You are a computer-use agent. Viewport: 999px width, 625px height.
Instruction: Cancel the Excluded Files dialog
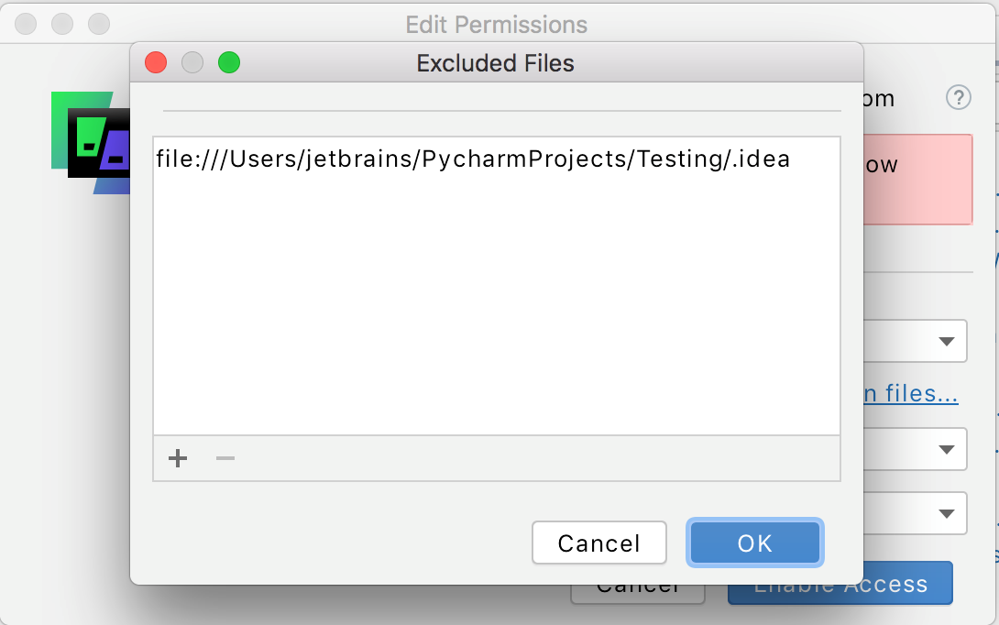(x=599, y=543)
